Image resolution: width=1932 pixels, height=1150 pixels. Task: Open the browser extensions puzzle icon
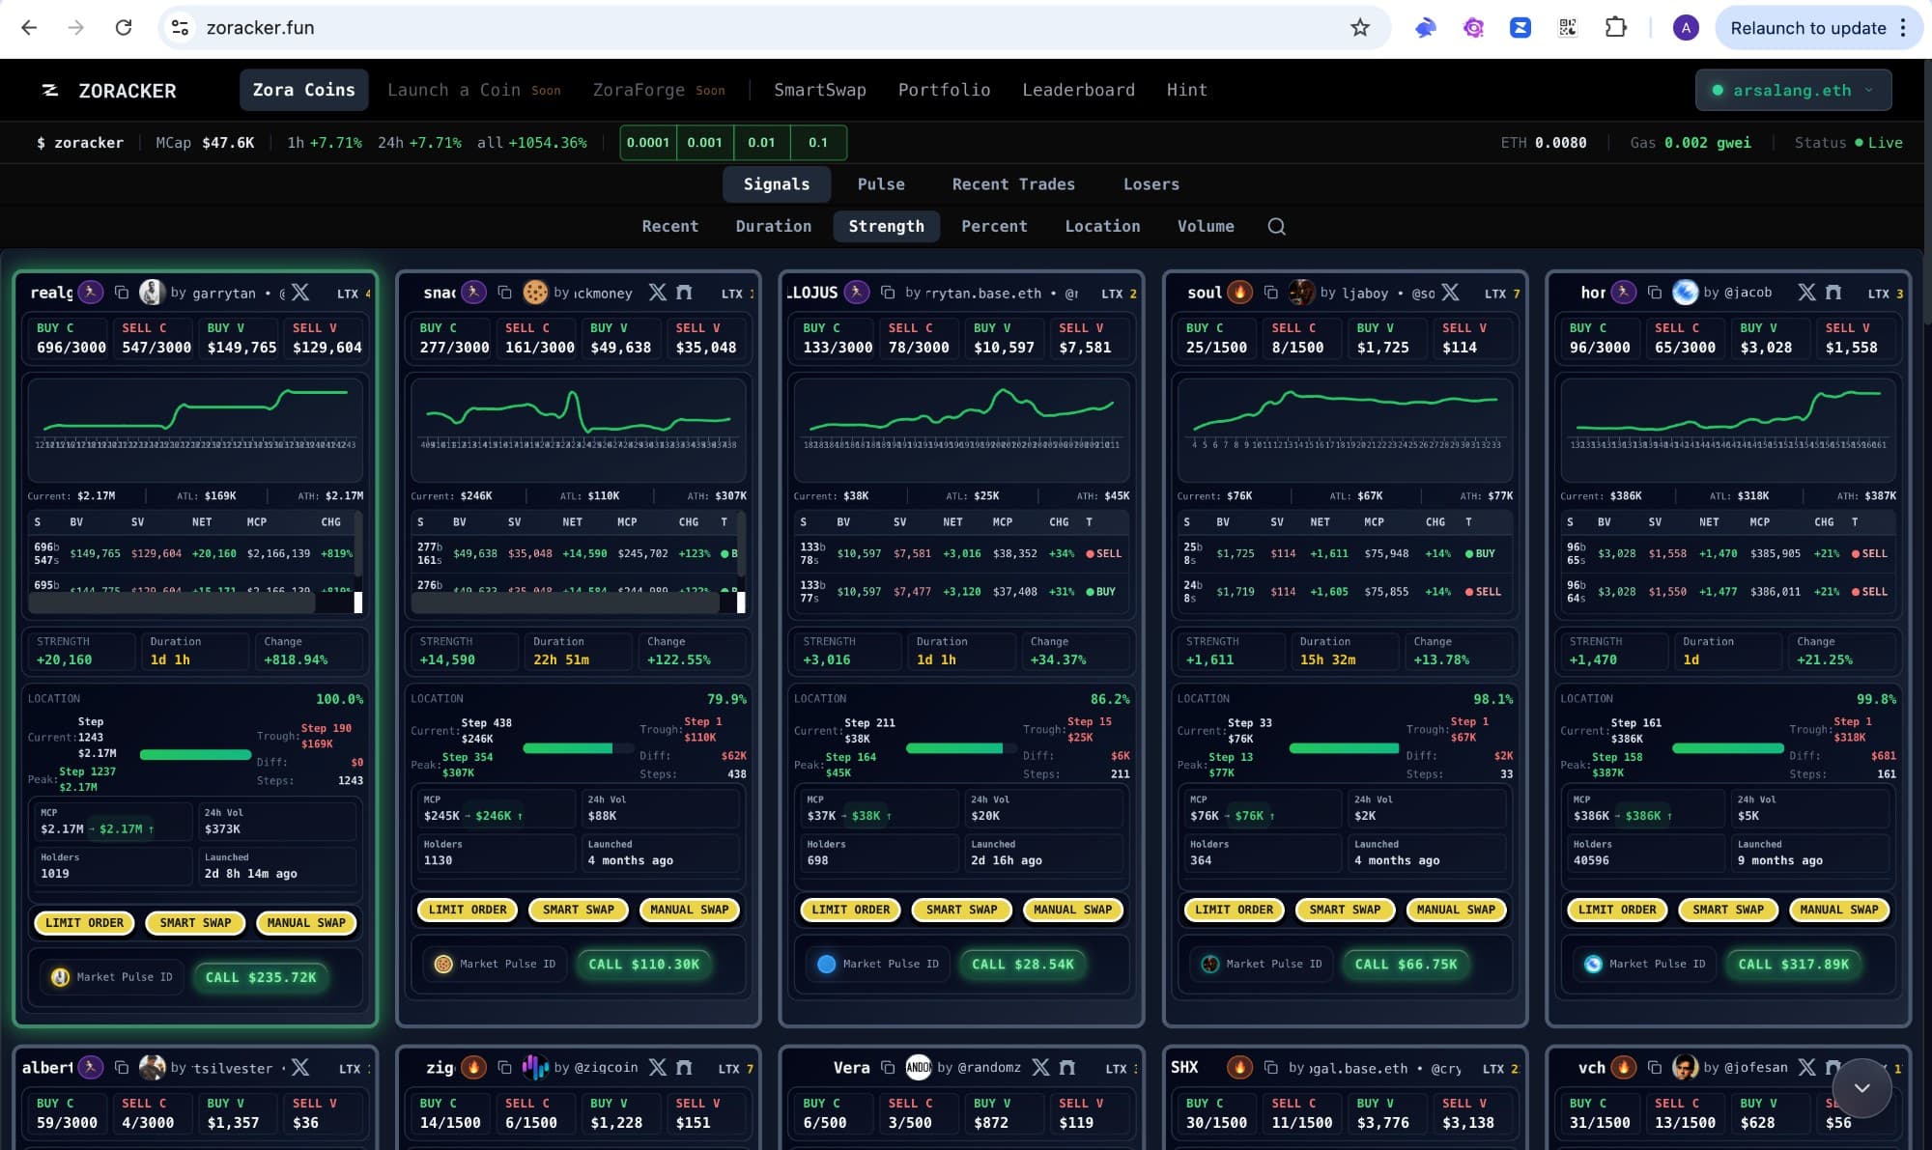1615,28
